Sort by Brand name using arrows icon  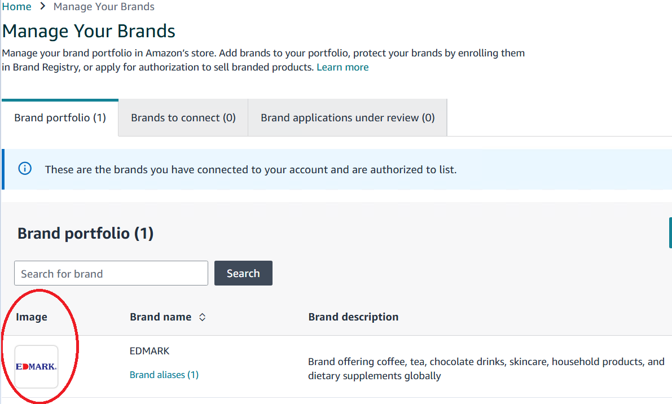coord(203,317)
